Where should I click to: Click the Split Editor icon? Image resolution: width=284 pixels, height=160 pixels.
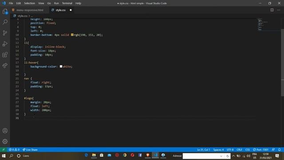tap(272, 10)
